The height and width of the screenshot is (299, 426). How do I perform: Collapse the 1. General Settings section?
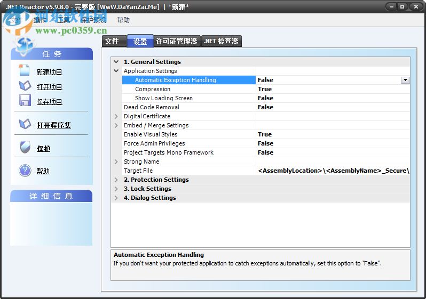[x=116, y=62]
